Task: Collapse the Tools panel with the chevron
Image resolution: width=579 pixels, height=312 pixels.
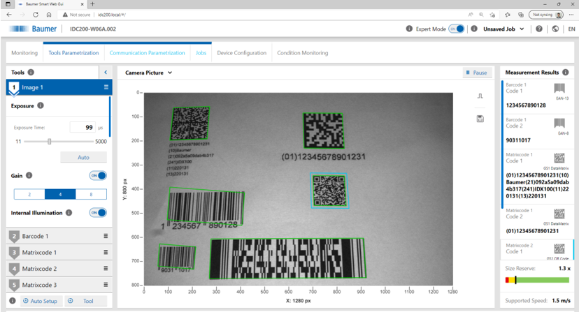Action: coord(106,73)
